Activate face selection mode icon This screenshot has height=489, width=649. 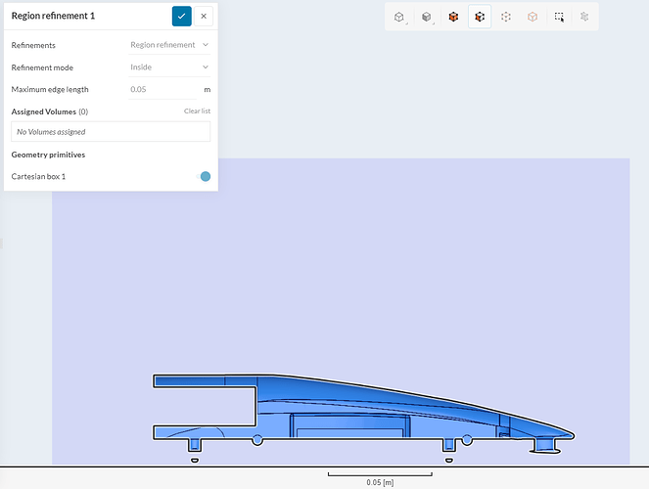pos(480,17)
